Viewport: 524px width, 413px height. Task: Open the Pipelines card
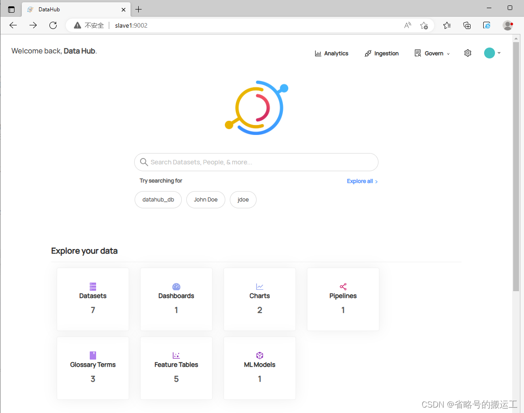click(x=343, y=299)
